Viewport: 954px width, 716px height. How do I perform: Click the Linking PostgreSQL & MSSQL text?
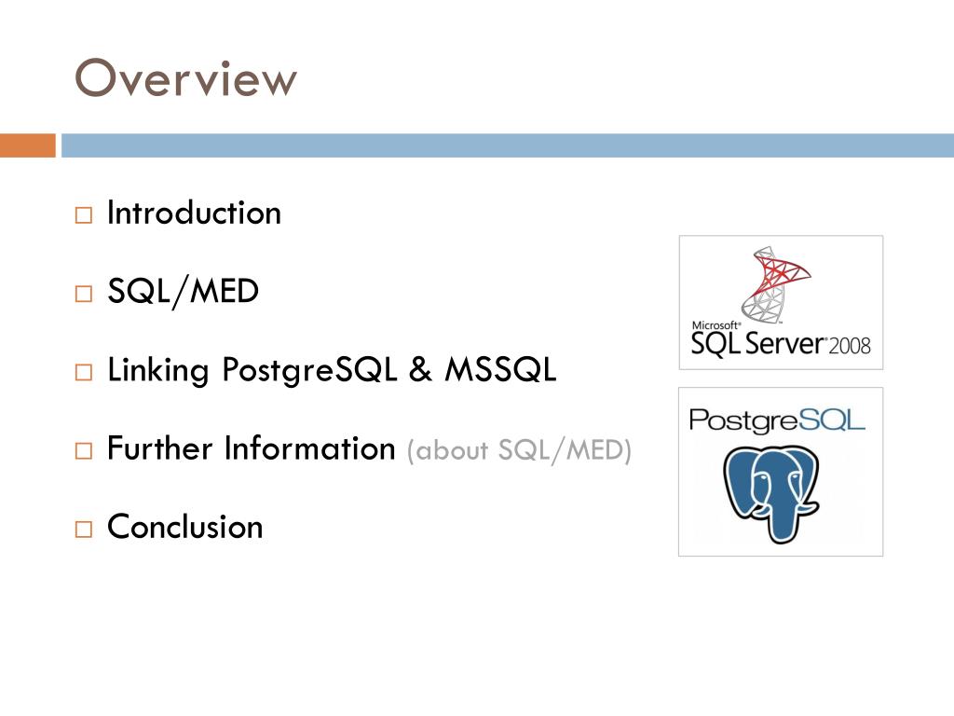click(x=332, y=370)
